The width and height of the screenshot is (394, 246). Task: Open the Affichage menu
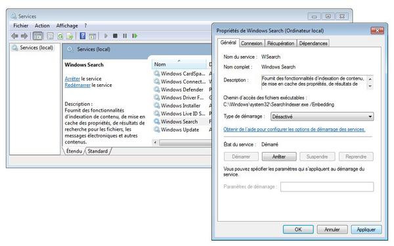(x=67, y=26)
